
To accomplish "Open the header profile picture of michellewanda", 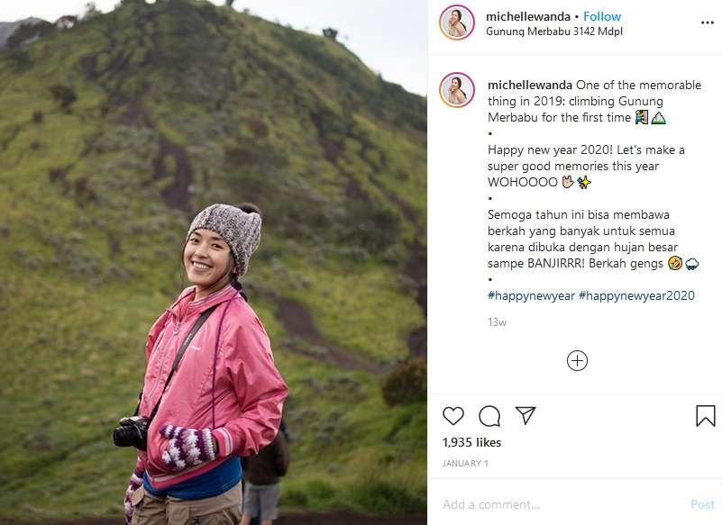I will pos(457,23).
